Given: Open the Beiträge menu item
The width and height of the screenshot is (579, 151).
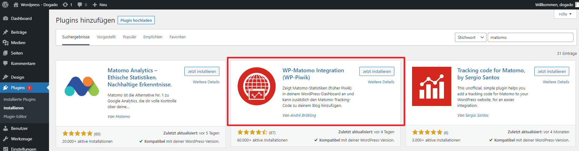Looking at the screenshot, I should (25, 32).
